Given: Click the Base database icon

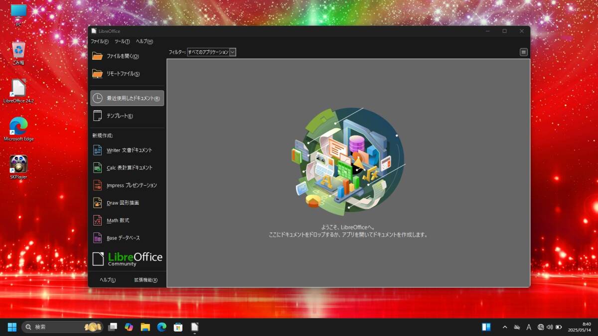Looking at the screenshot, I should (x=98, y=238).
